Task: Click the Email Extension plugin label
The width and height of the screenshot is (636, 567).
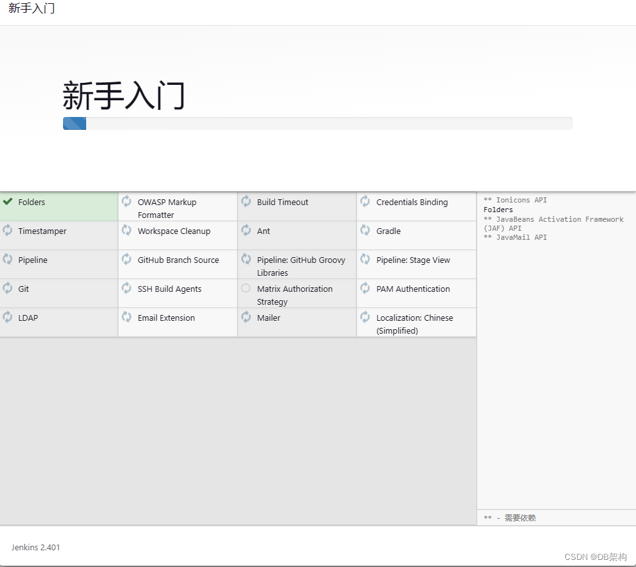Action: [x=167, y=318]
